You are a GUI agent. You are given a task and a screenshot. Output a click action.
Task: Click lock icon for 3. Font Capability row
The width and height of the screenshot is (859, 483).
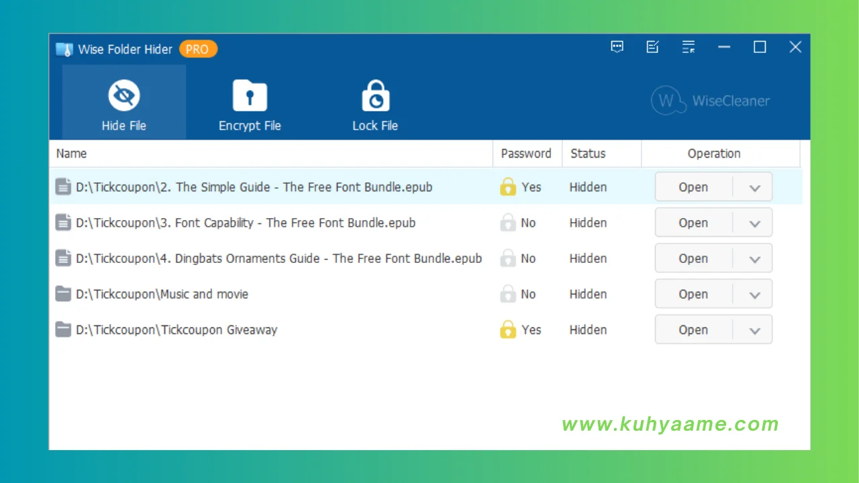pyautogui.click(x=508, y=223)
